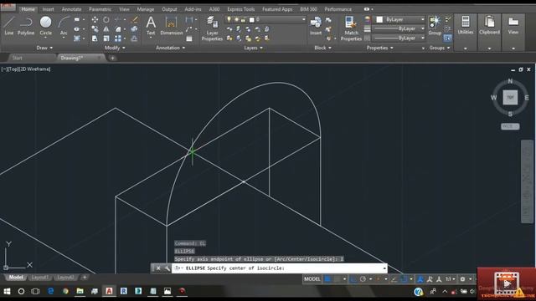
Task: Expand the Block panel
Action: [x=322, y=48]
